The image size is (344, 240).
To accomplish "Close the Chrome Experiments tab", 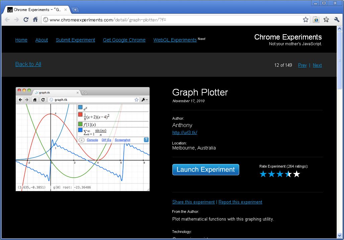I will [x=66, y=10].
